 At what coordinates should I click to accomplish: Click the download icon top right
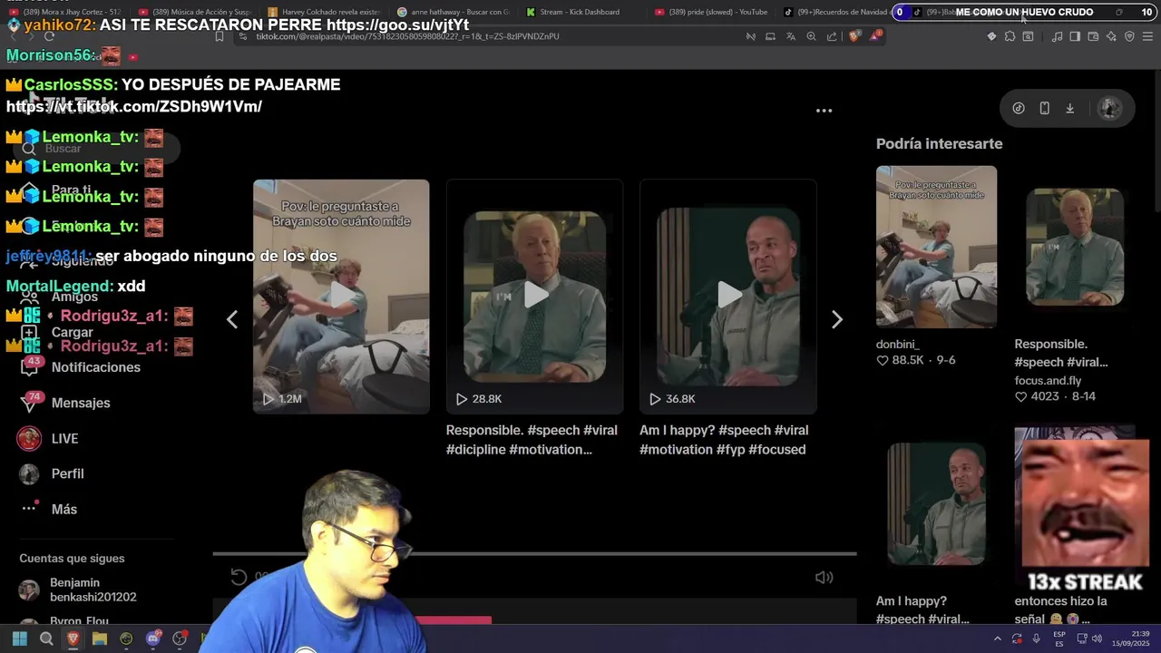[x=1070, y=108]
